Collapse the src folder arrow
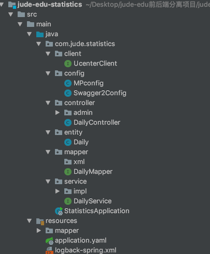Viewport: 210px width, 254px height. tap(11, 14)
